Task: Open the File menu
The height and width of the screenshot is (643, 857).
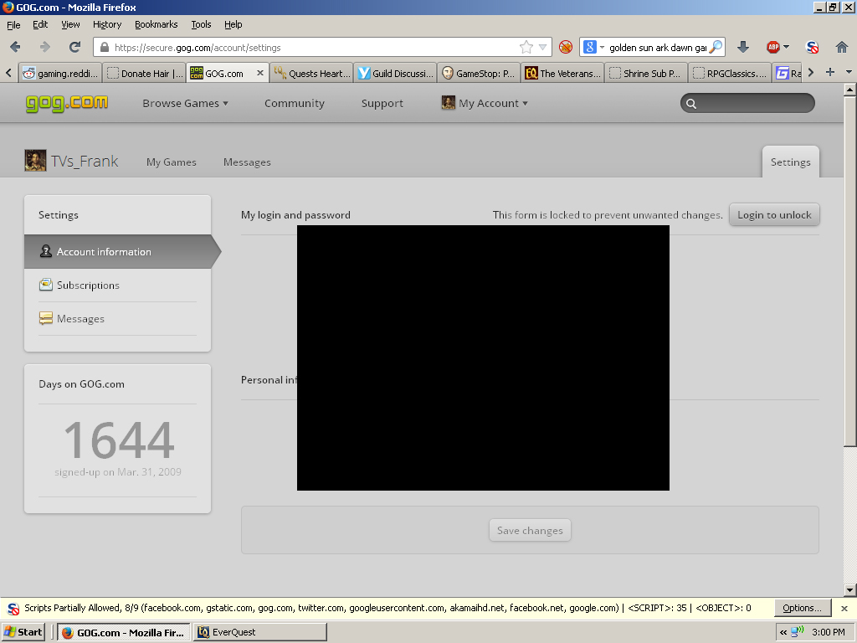Action: pyautogui.click(x=13, y=24)
